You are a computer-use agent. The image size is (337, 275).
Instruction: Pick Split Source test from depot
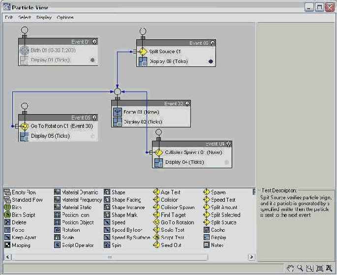click(x=219, y=222)
